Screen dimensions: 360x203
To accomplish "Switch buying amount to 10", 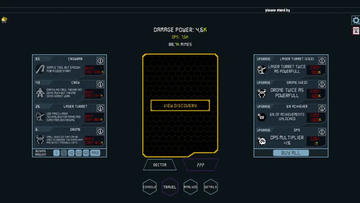I will [71, 153].
